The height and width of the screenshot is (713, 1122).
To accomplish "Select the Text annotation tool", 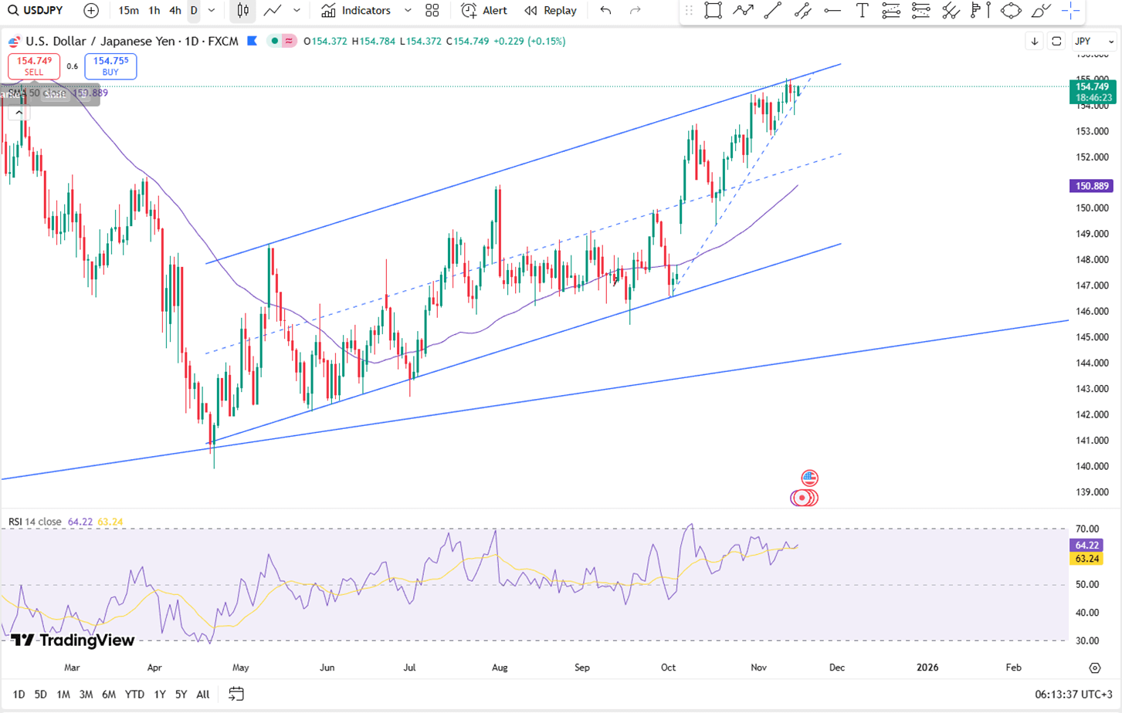I will tap(862, 11).
